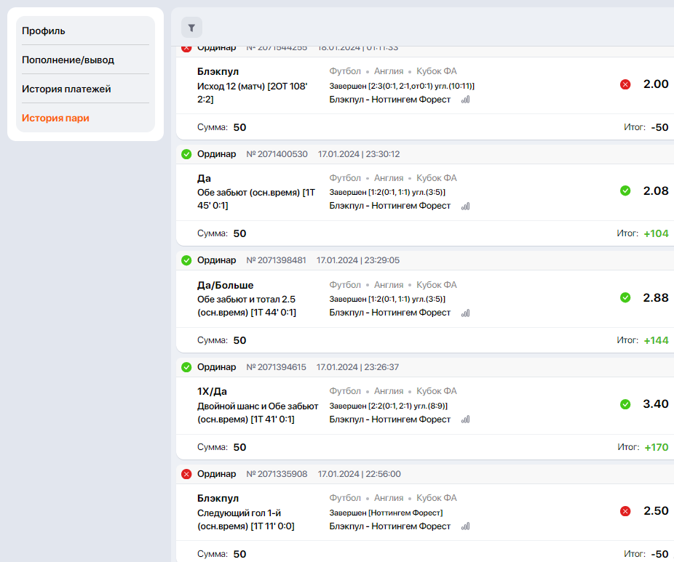This screenshot has height=562, width=674.
Task: Click bet number № 2071335908
Action: pyautogui.click(x=277, y=474)
